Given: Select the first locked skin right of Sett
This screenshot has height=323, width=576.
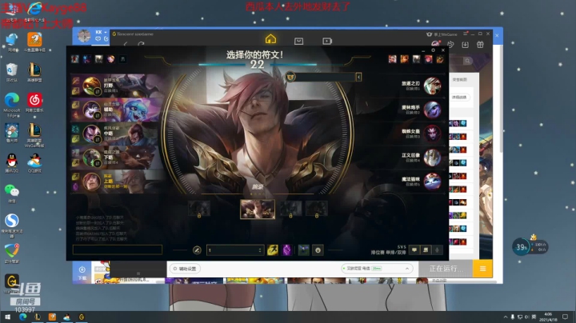Looking at the screenshot, I should [290, 209].
